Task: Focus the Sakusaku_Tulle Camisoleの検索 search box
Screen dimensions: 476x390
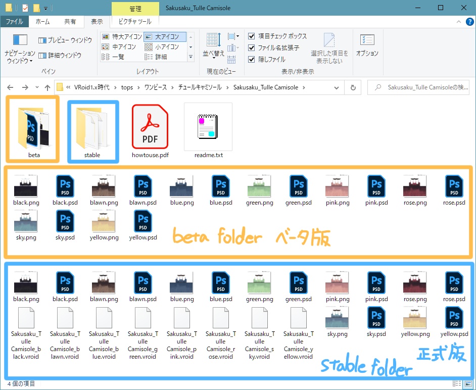Action: click(x=418, y=87)
